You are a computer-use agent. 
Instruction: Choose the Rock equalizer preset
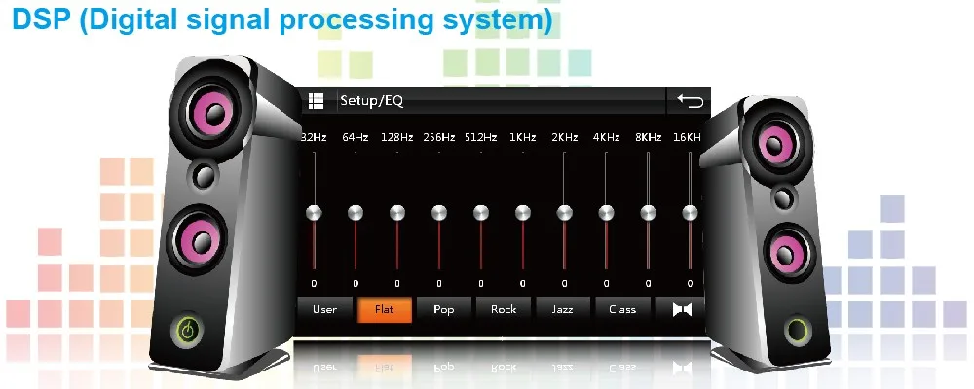[x=504, y=309]
